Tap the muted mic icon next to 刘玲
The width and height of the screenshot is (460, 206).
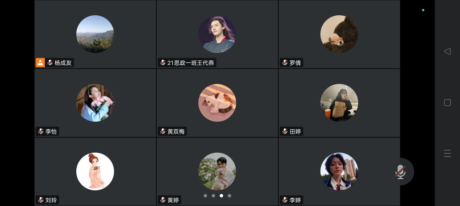point(41,200)
